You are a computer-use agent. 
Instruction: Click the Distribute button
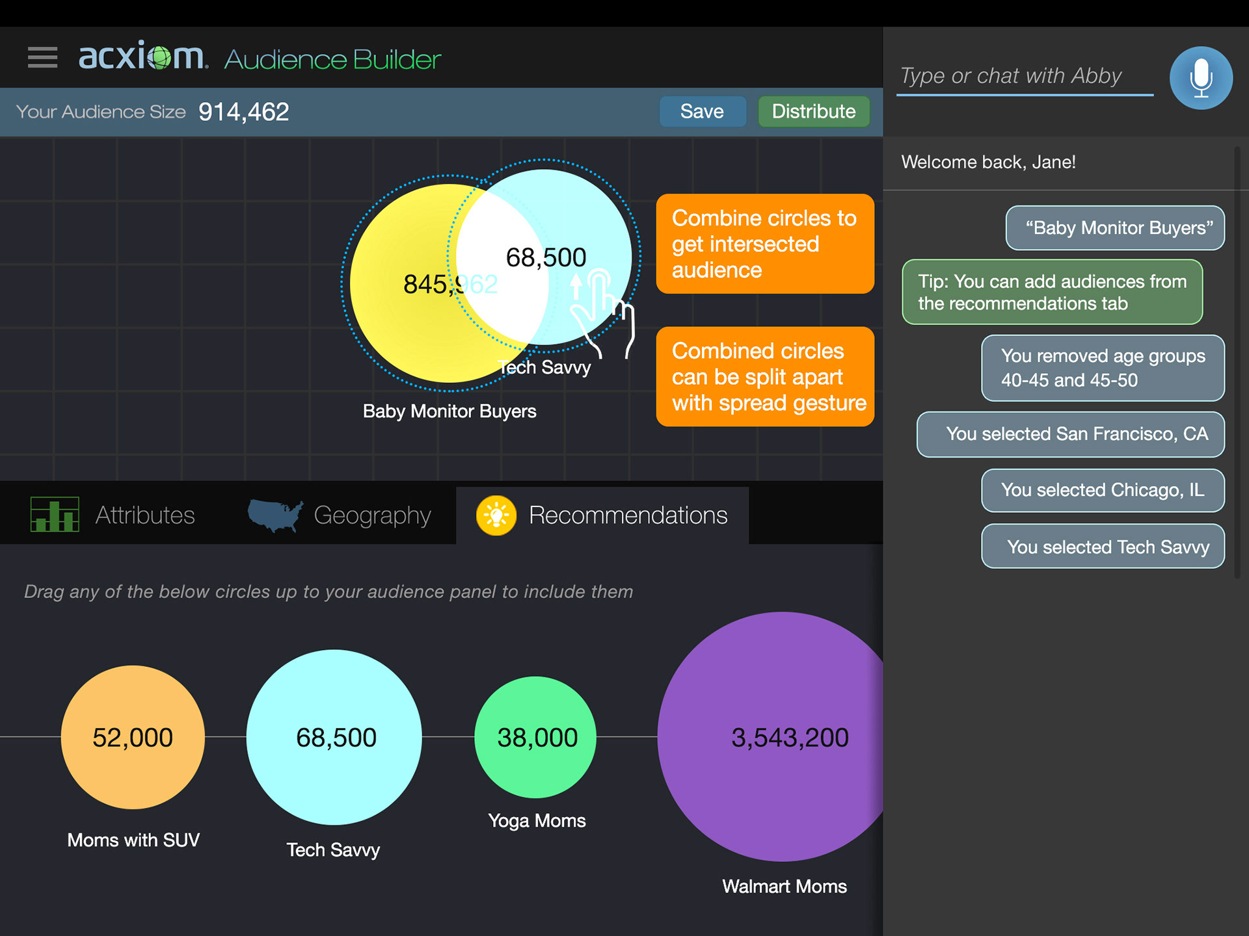(x=813, y=112)
